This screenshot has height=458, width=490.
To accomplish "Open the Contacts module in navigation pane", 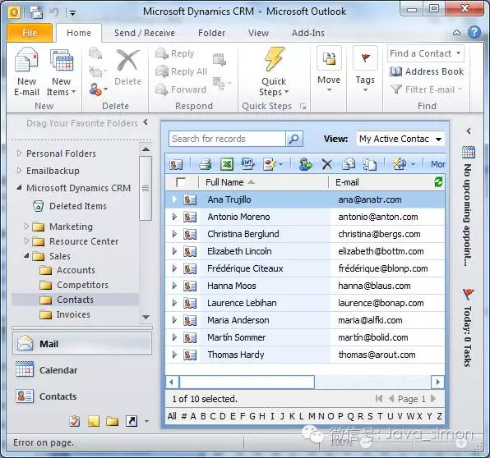I will click(82, 396).
